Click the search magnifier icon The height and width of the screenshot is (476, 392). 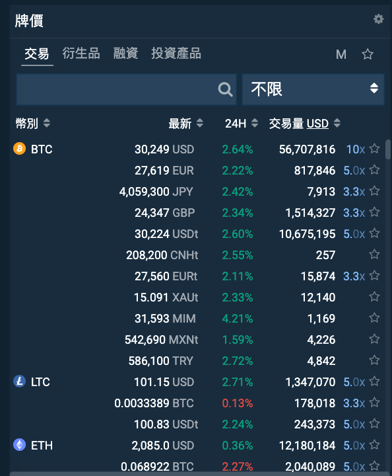225,89
